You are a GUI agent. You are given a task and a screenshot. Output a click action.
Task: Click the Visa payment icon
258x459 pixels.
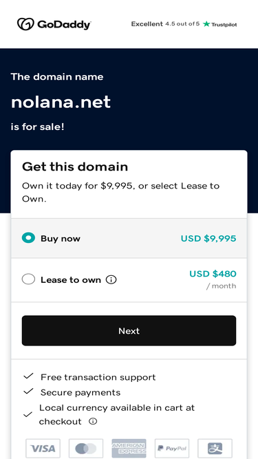pos(43,448)
